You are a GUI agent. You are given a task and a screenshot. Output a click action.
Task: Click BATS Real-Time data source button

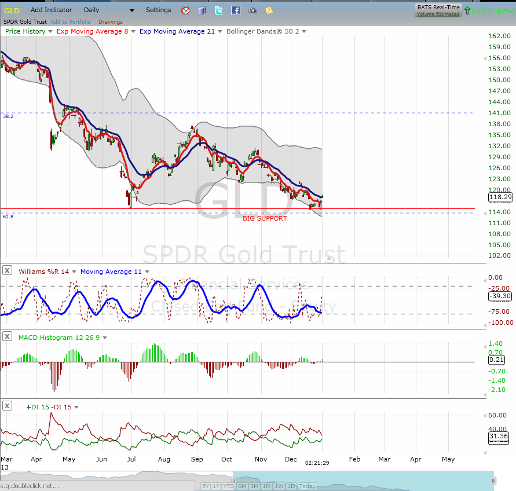tap(438, 10)
